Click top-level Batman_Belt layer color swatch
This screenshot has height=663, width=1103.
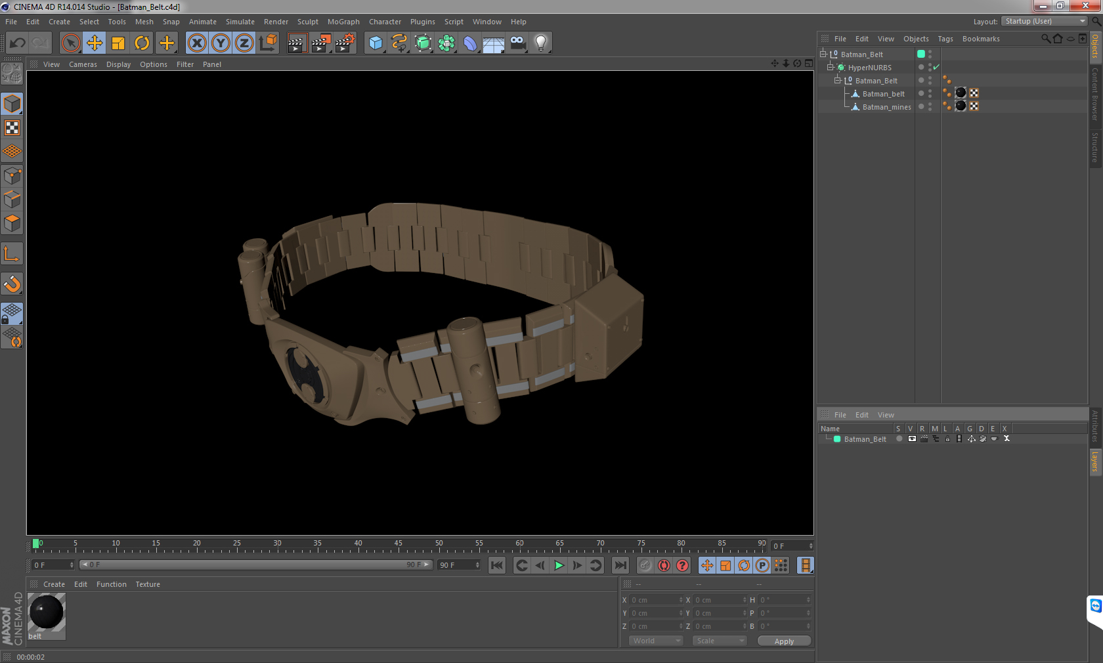tap(921, 54)
